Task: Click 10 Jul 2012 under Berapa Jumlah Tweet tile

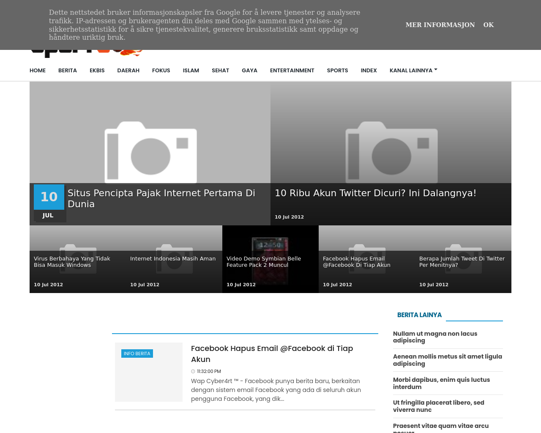Action: tap(434, 285)
